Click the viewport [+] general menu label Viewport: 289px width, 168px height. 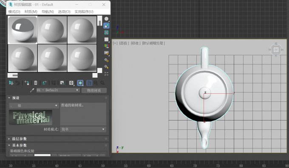(x=115, y=43)
